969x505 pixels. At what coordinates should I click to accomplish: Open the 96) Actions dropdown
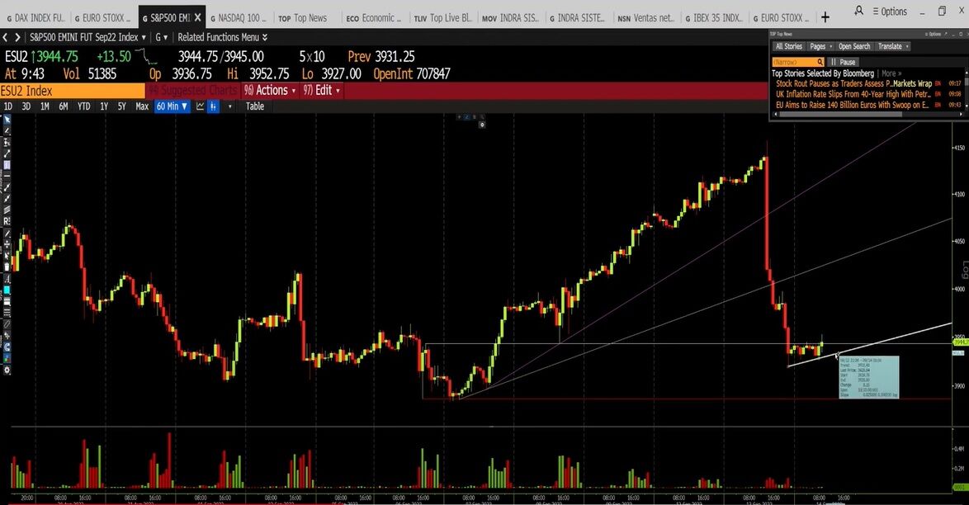(269, 90)
